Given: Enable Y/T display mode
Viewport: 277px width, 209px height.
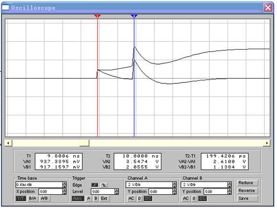Looking at the screenshot, I should pos(21,198).
